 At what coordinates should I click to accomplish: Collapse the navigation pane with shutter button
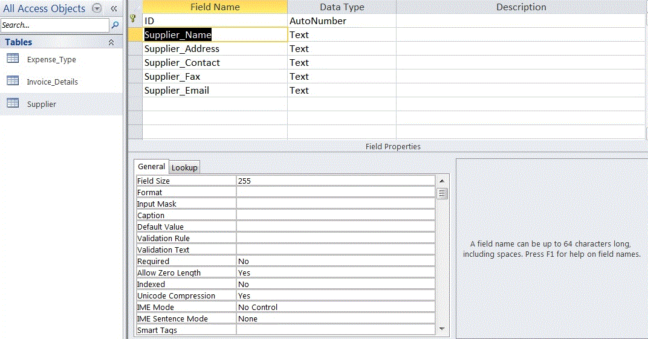coord(114,8)
